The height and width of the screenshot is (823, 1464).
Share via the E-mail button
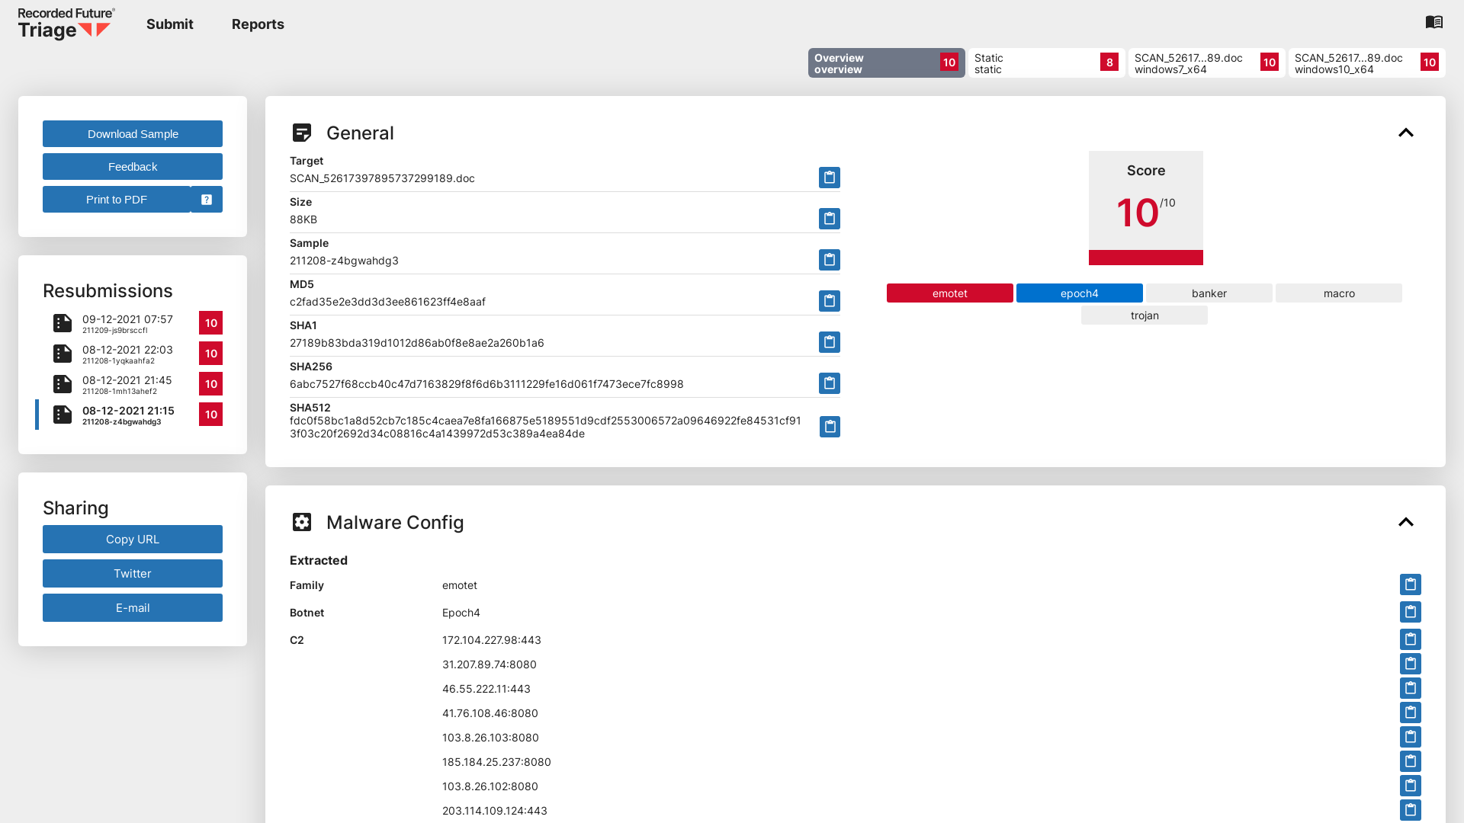[x=133, y=608]
